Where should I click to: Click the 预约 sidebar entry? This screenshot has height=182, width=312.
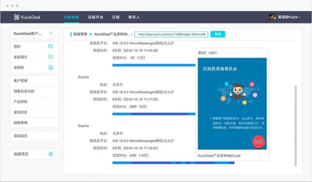click(x=35, y=47)
